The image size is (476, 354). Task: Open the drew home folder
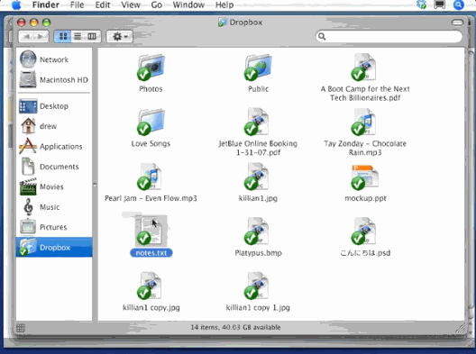[x=54, y=126]
